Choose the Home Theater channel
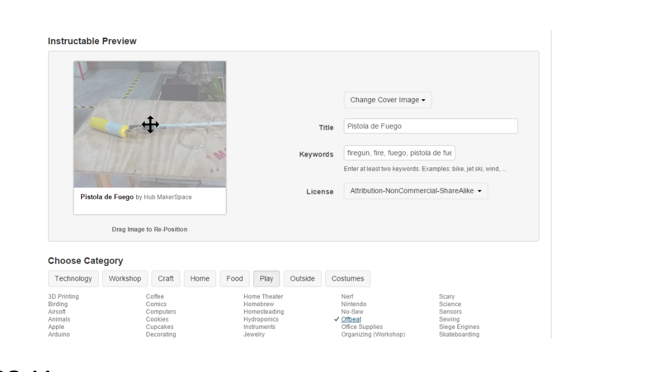Viewport: 649px width, 372px height. (263, 297)
